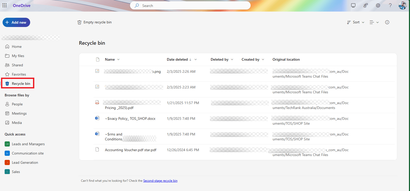Click the file type column header icon

click(98, 59)
